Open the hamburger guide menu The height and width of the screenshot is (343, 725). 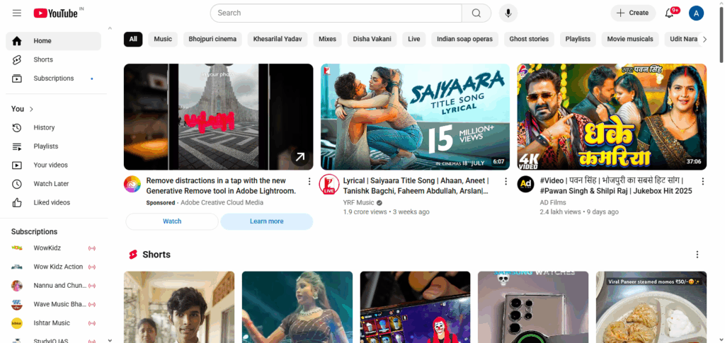coord(17,13)
